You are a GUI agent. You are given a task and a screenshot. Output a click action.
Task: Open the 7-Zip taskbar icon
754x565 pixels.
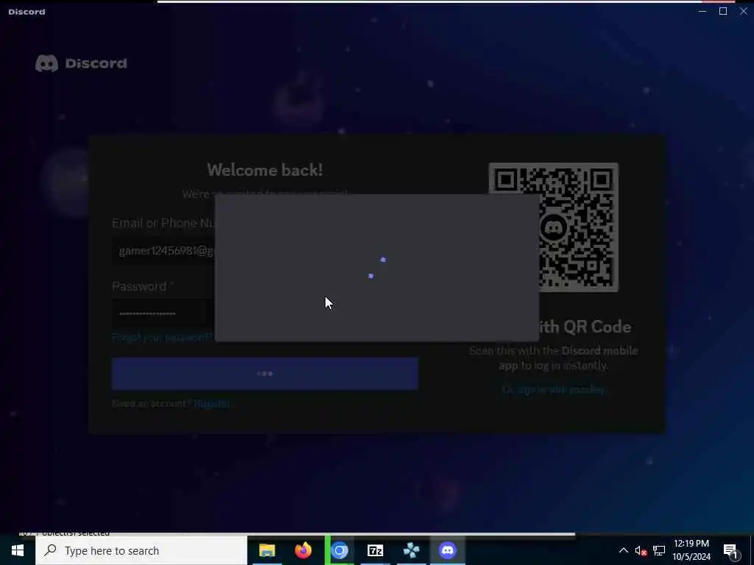(x=375, y=550)
